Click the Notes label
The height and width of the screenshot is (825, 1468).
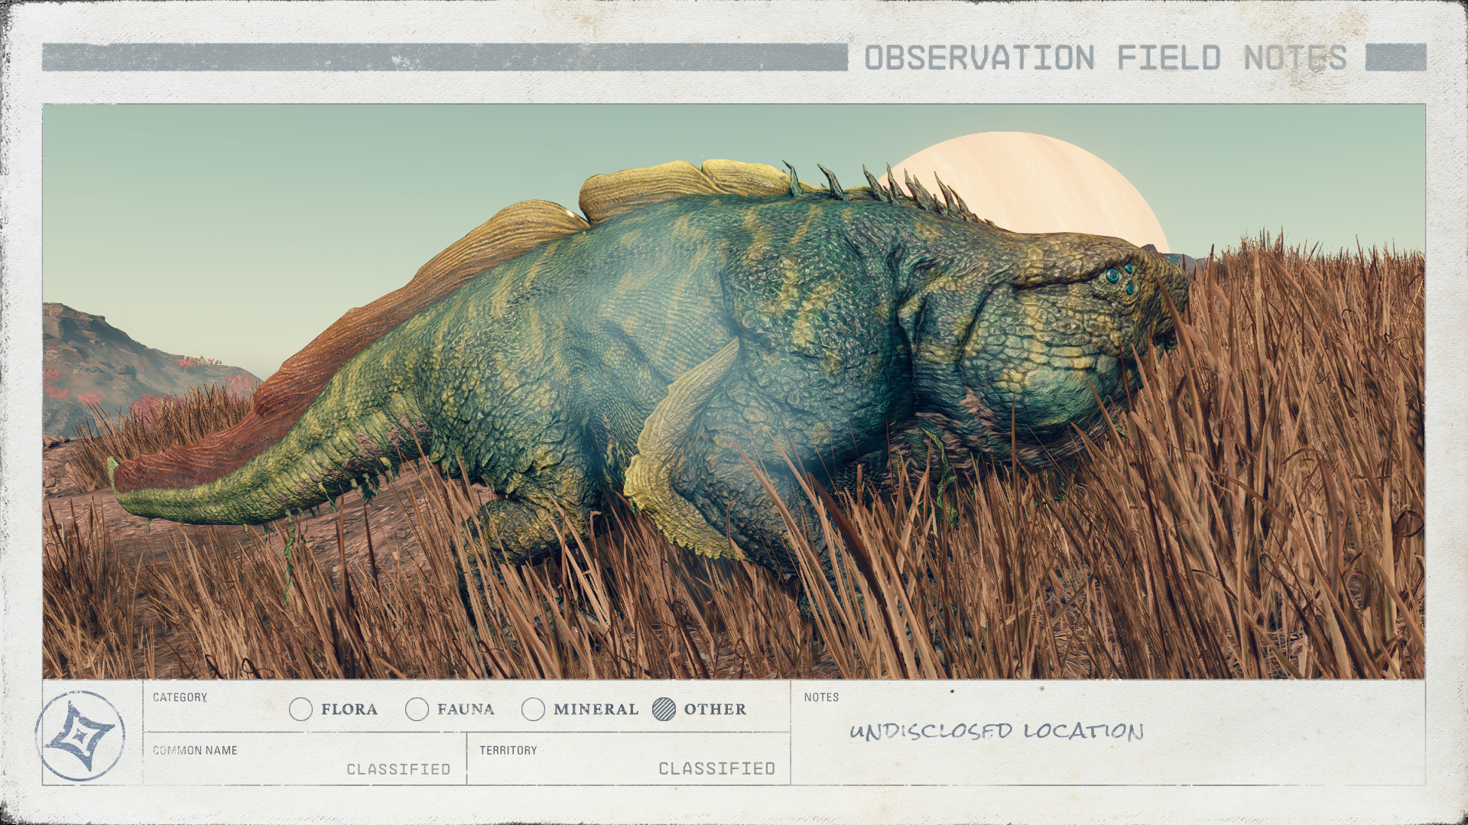(x=821, y=697)
